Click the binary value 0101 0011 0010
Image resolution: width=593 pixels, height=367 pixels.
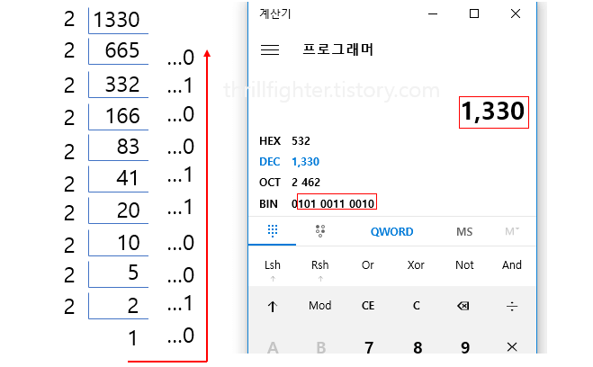(x=333, y=204)
